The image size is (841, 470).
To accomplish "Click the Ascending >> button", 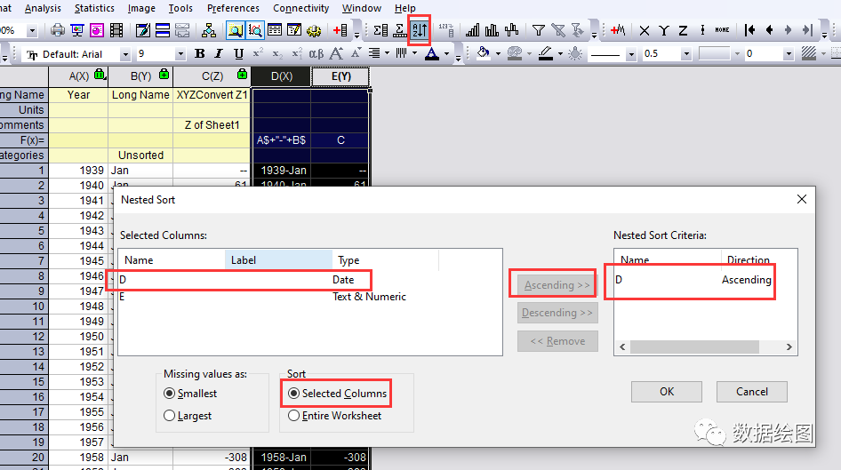I will click(x=557, y=285).
